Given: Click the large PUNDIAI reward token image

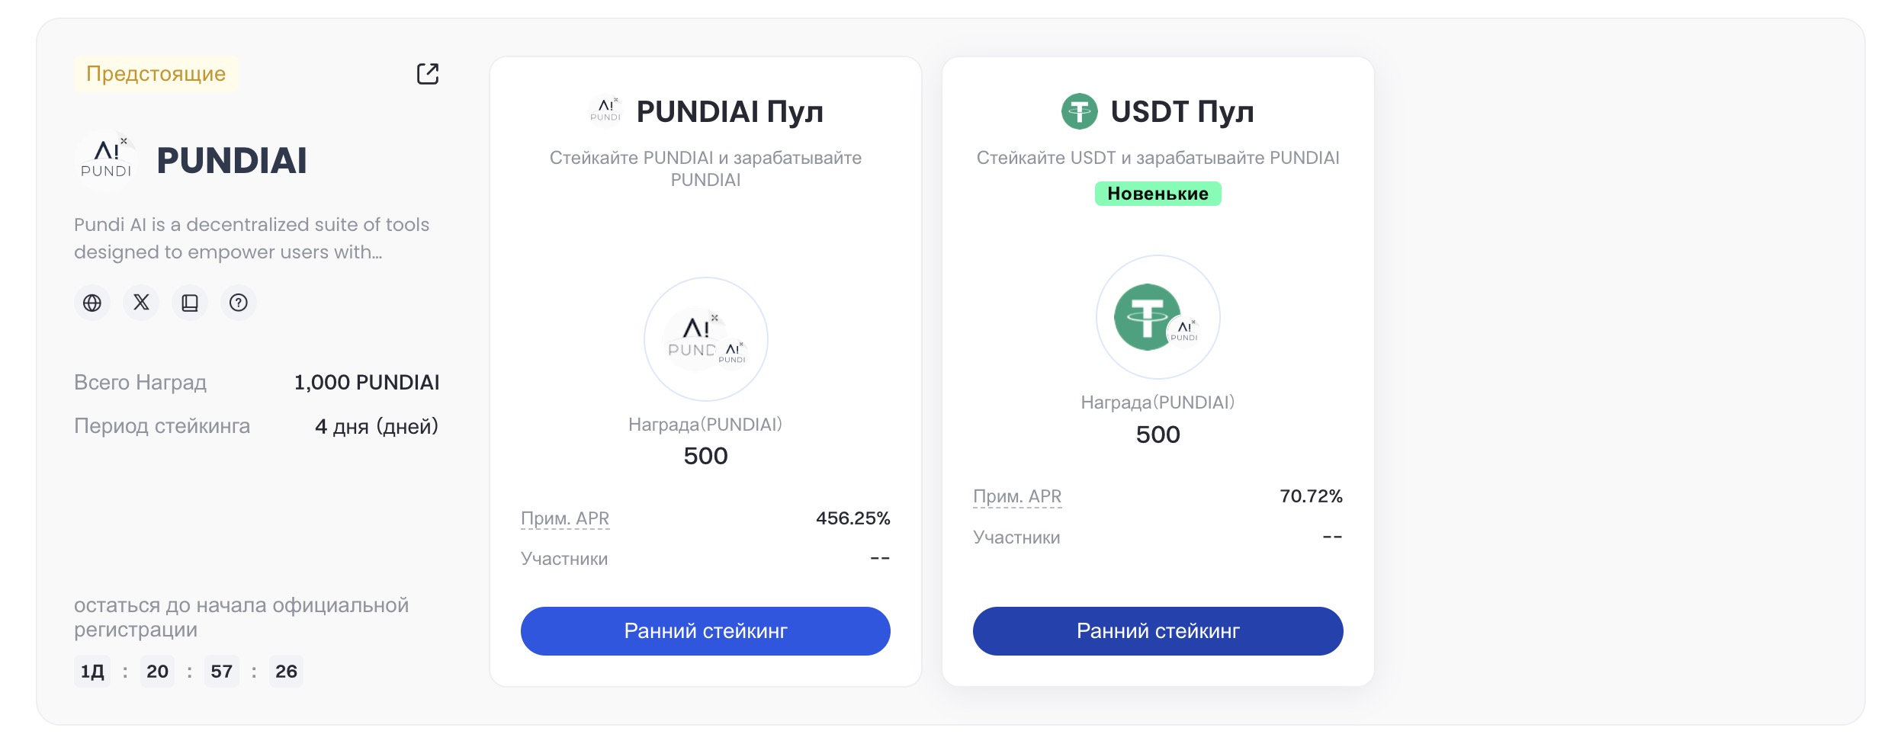Looking at the screenshot, I should point(705,339).
